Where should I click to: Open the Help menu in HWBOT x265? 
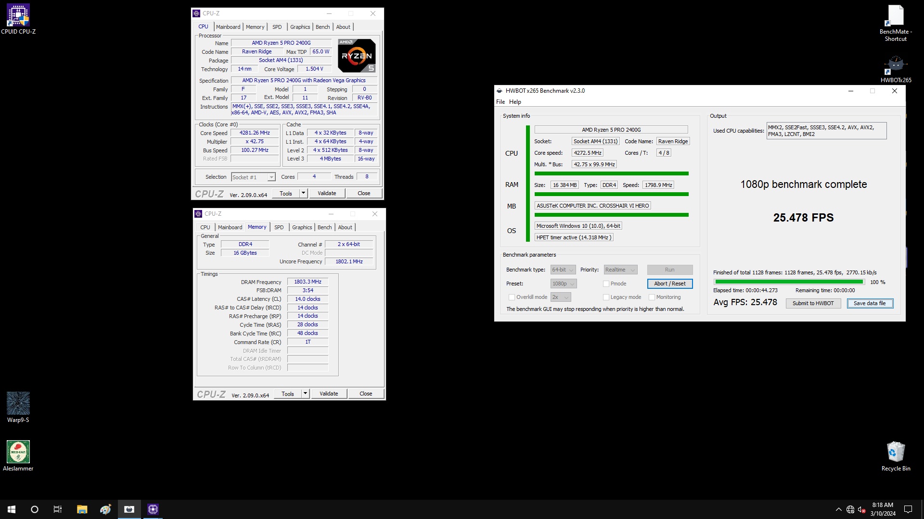515,102
